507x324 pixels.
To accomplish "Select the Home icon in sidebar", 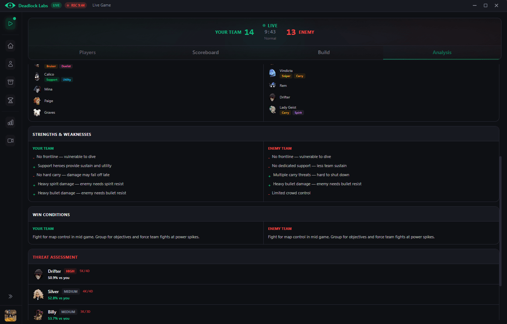I will (x=11, y=45).
